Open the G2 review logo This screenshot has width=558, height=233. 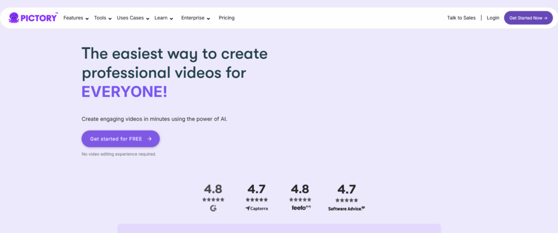coord(213,208)
